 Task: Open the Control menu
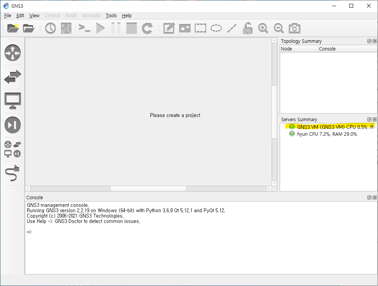pos(52,15)
